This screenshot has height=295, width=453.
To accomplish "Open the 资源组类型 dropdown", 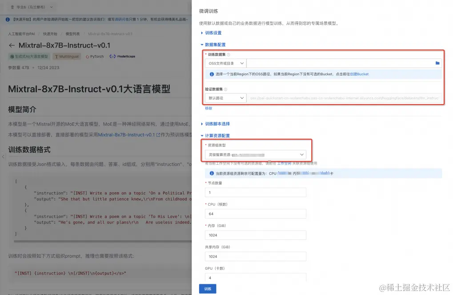I will 256,155.
